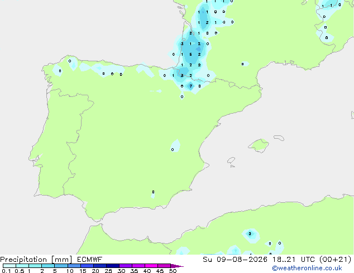Click the legend label '0.1'
Viewport: 354px width, 273px height.
coord(6,271)
